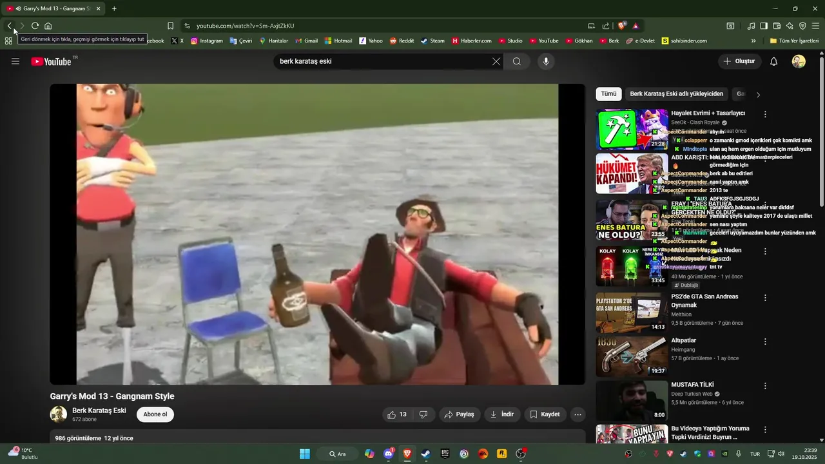Open the Berk Karataş Eski channel name
This screenshot has width=825, height=464.
[99, 411]
